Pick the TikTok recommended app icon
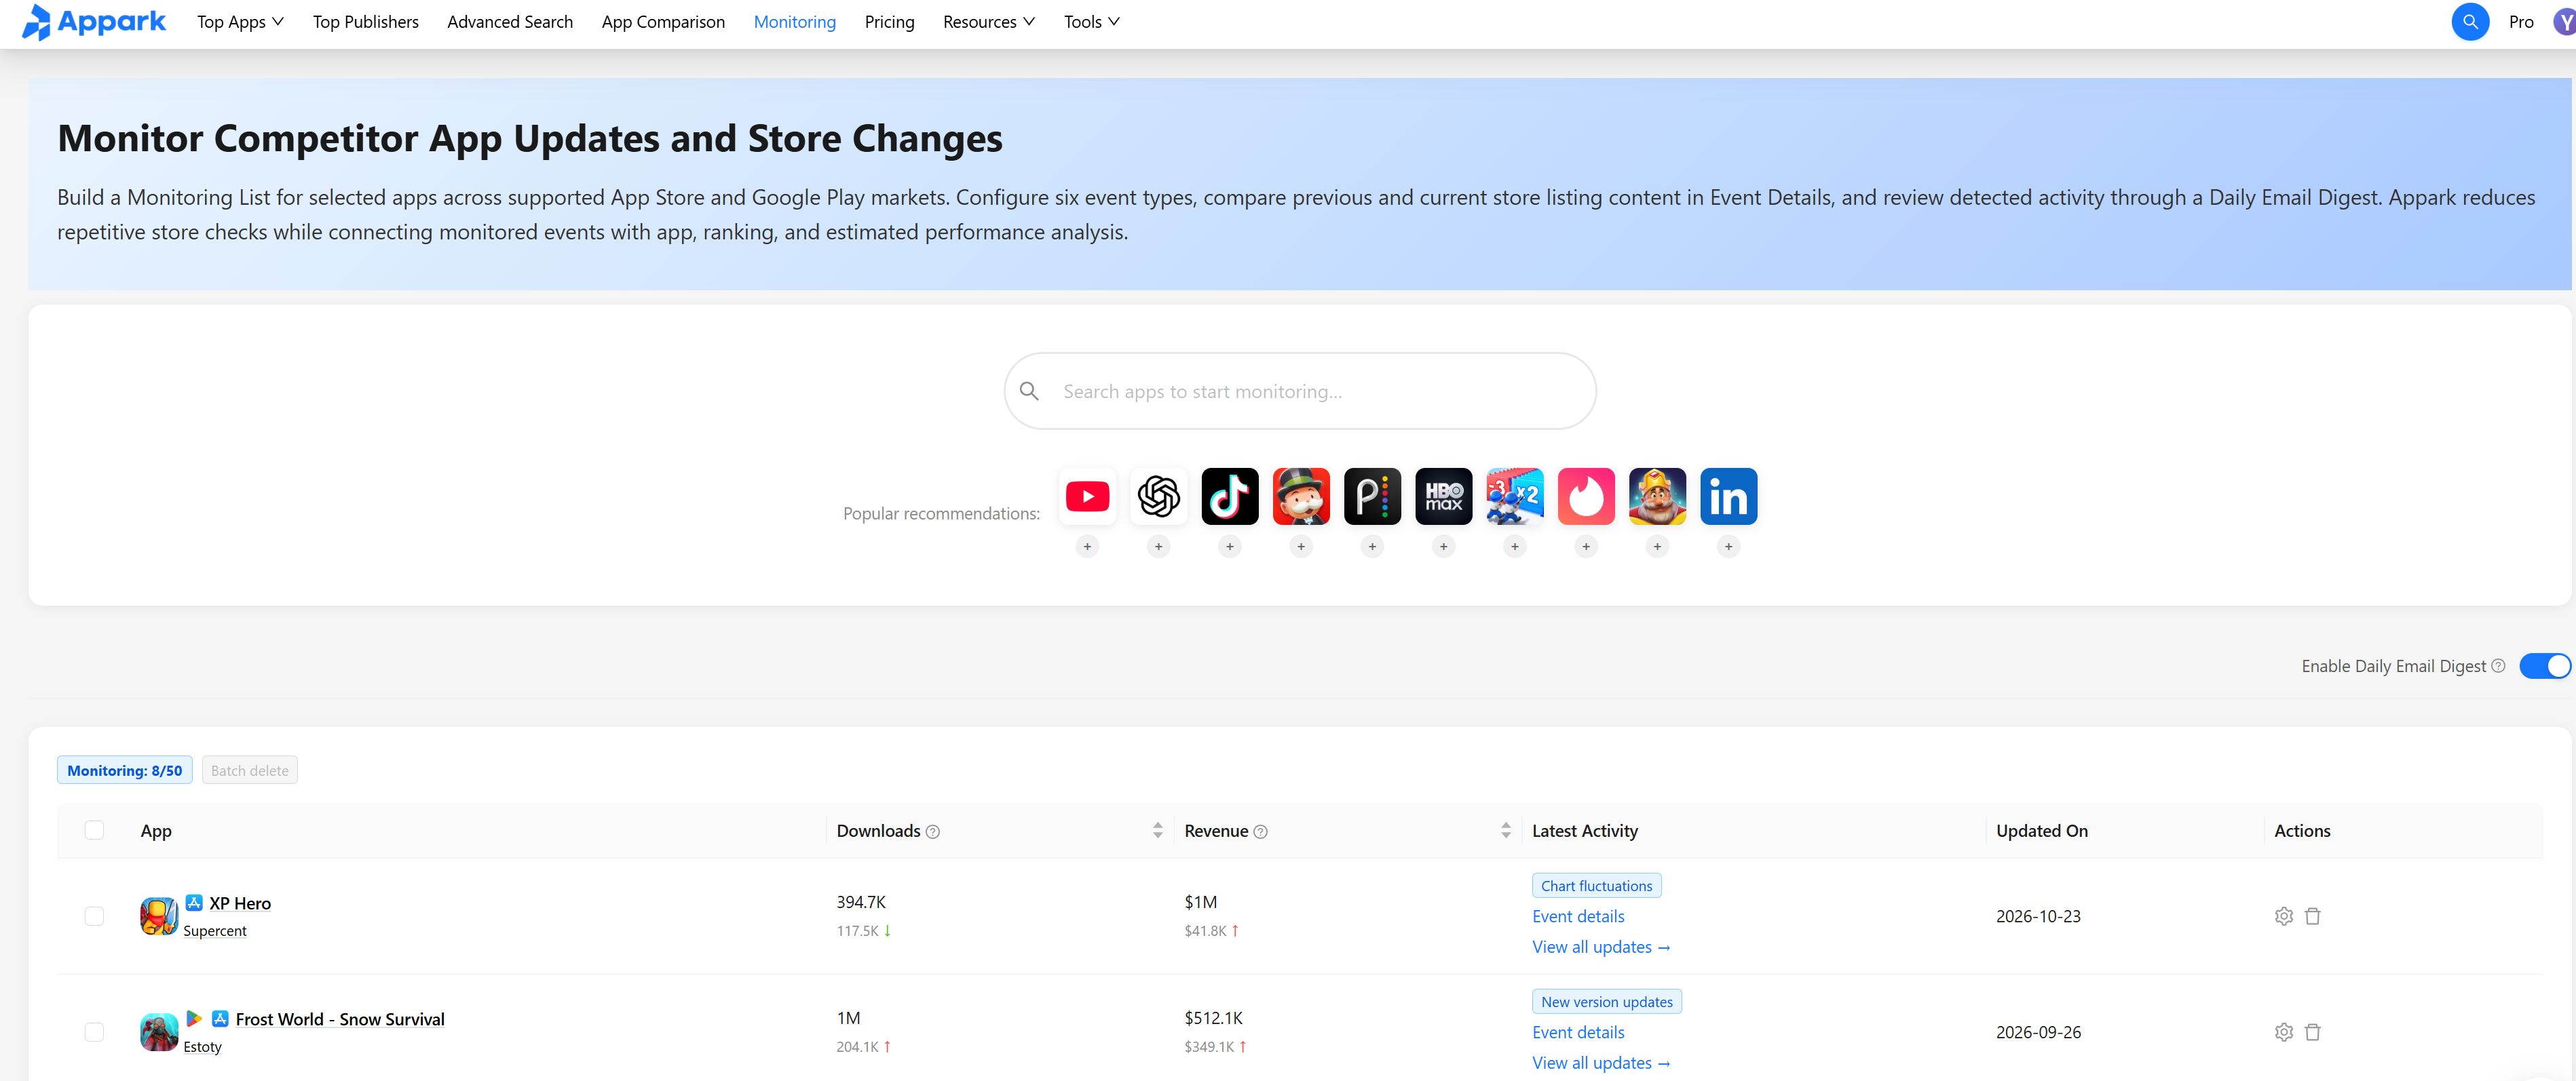 [x=1229, y=496]
